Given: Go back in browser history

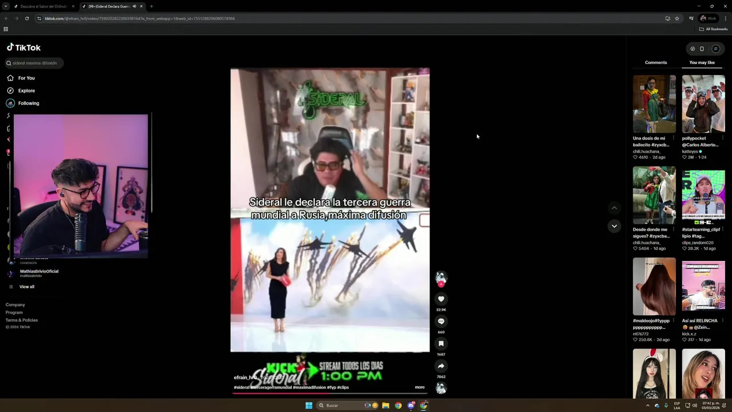Looking at the screenshot, I should pos(6,18).
